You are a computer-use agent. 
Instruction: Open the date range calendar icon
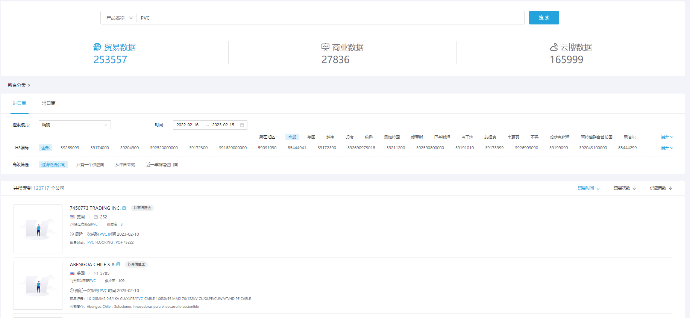[x=242, y=125]
